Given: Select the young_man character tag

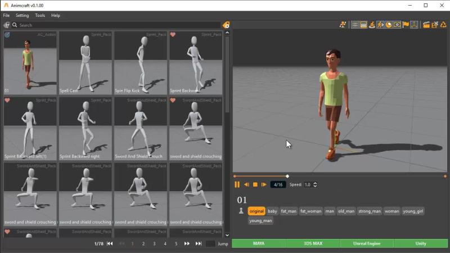Looking at the screenshot, I should click(x=260, y=220).
